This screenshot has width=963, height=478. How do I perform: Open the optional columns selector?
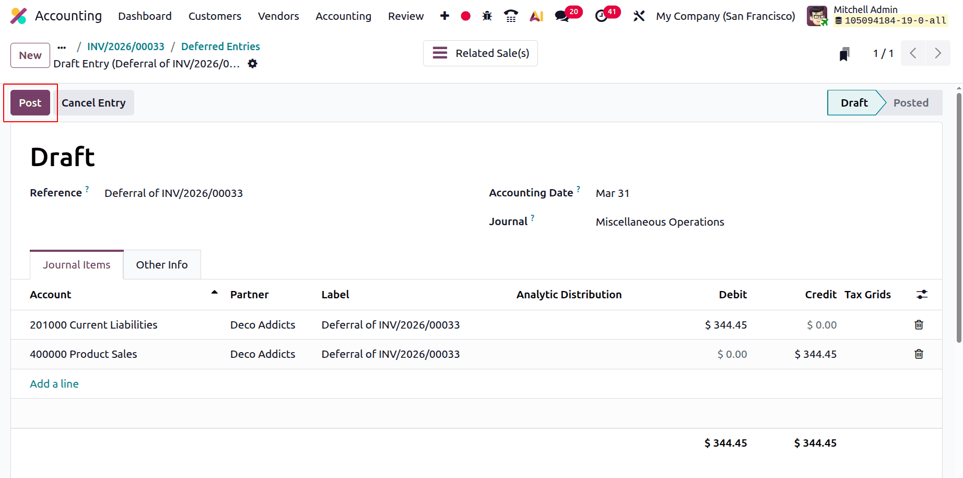pyautogui.click(x=922, y=295)
